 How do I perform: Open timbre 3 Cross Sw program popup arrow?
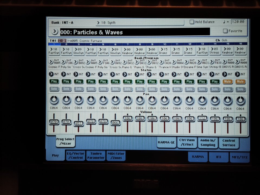[76, 62]
